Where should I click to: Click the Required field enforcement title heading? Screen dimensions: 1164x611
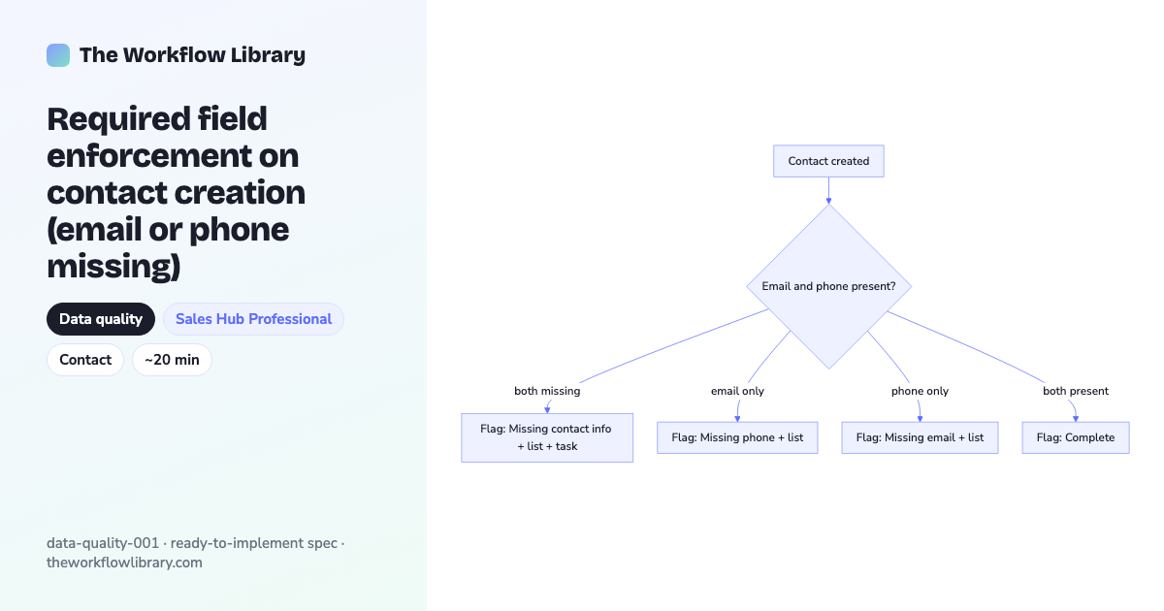176,192
